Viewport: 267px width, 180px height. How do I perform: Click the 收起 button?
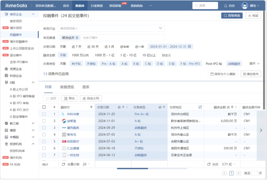(x=253, y=16)
